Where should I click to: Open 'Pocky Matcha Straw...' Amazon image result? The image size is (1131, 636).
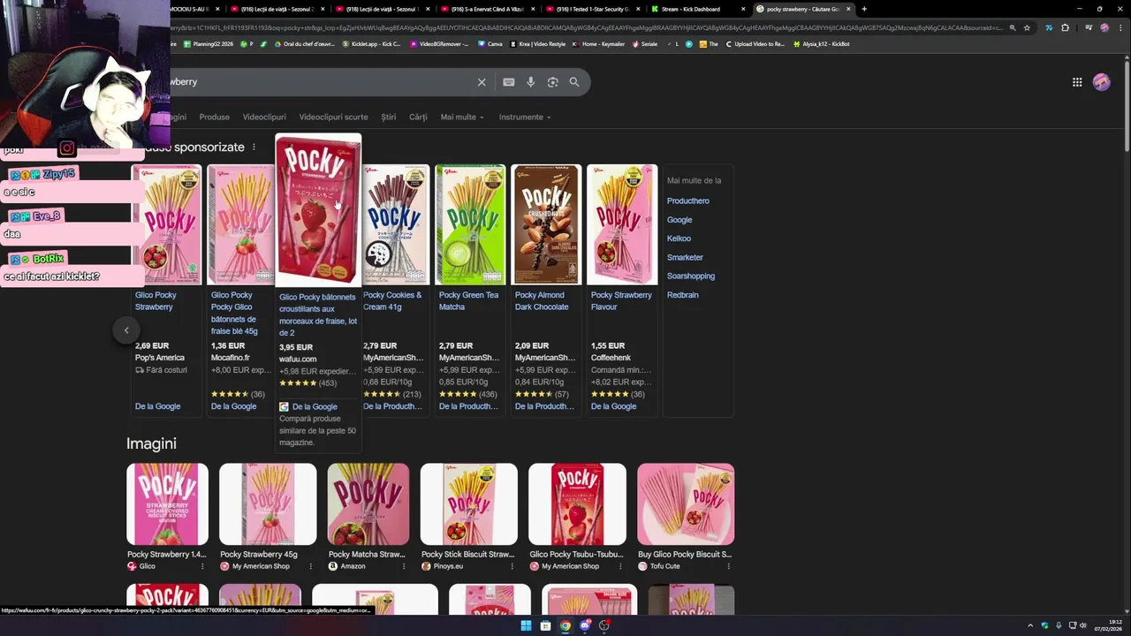(368, 504)
